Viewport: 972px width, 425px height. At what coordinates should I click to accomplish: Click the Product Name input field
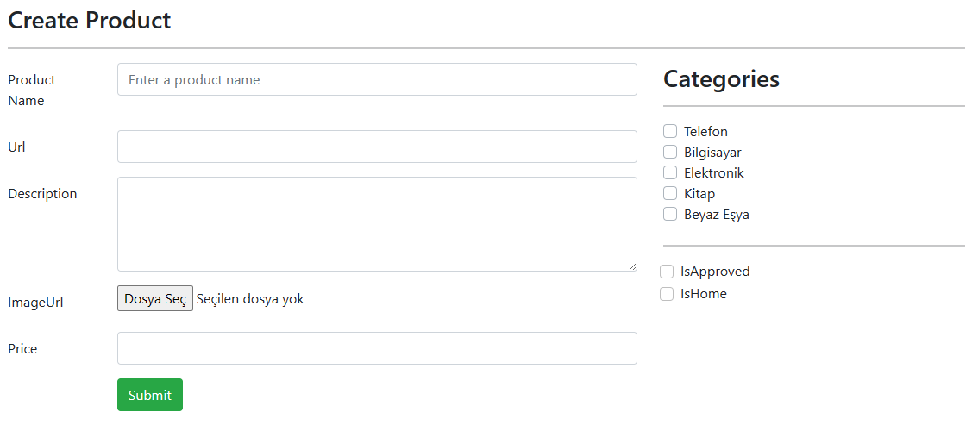(x=377, y=79)
